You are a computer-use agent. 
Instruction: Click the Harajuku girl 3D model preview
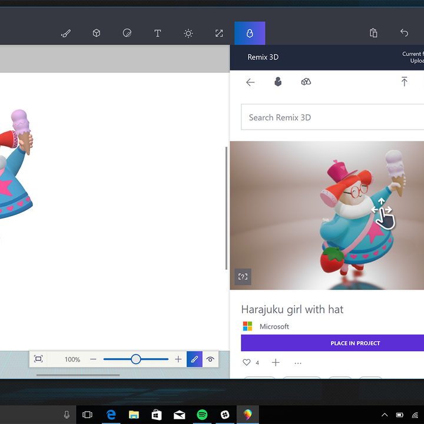tap(327, 216)
